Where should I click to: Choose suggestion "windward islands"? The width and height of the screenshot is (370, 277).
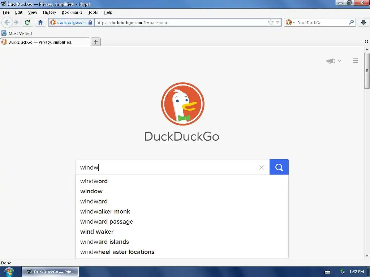tap(182, 242)
